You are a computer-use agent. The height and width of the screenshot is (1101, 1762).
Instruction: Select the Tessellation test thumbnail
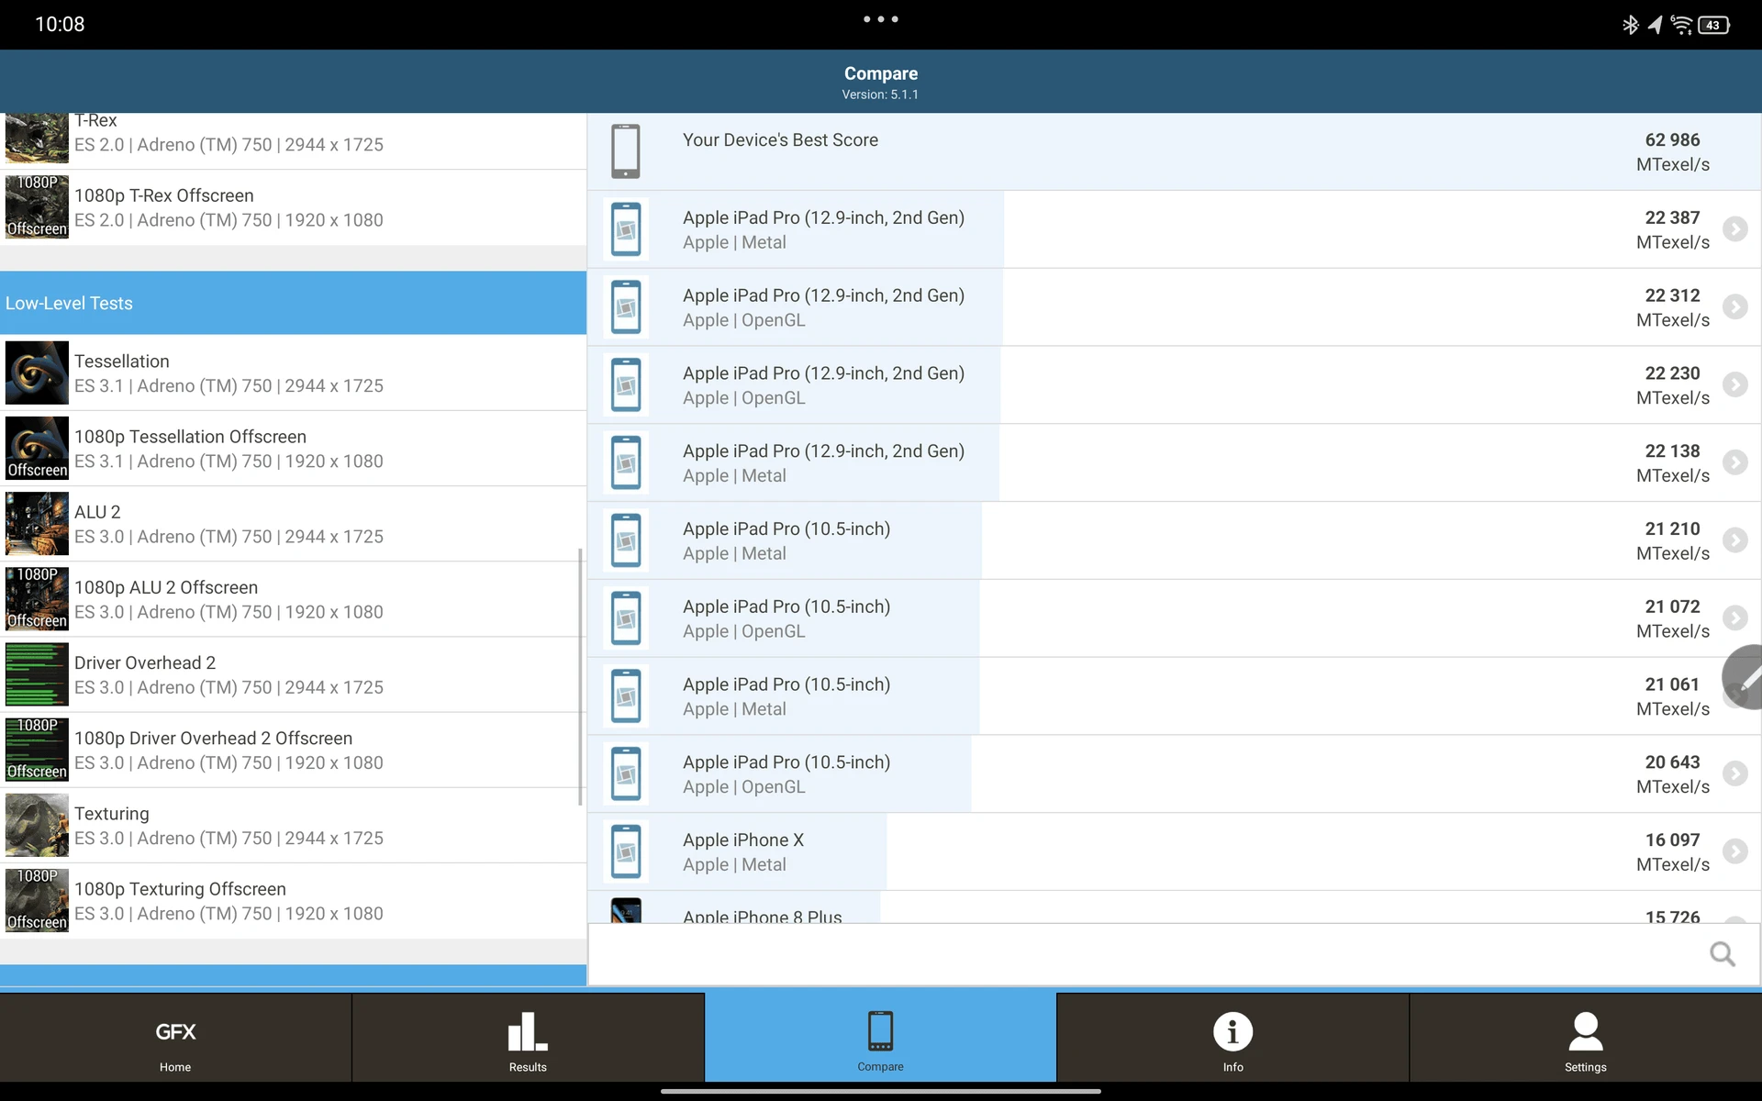pos(37,373)
